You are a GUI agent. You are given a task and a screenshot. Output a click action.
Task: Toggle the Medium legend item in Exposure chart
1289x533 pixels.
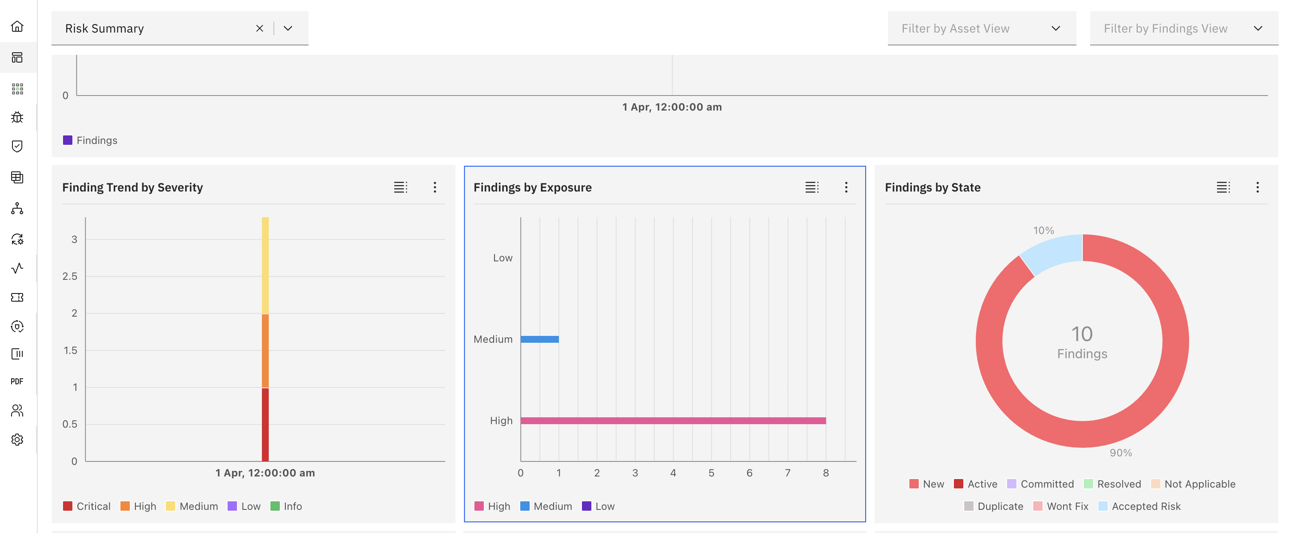[x=546, y=506]
